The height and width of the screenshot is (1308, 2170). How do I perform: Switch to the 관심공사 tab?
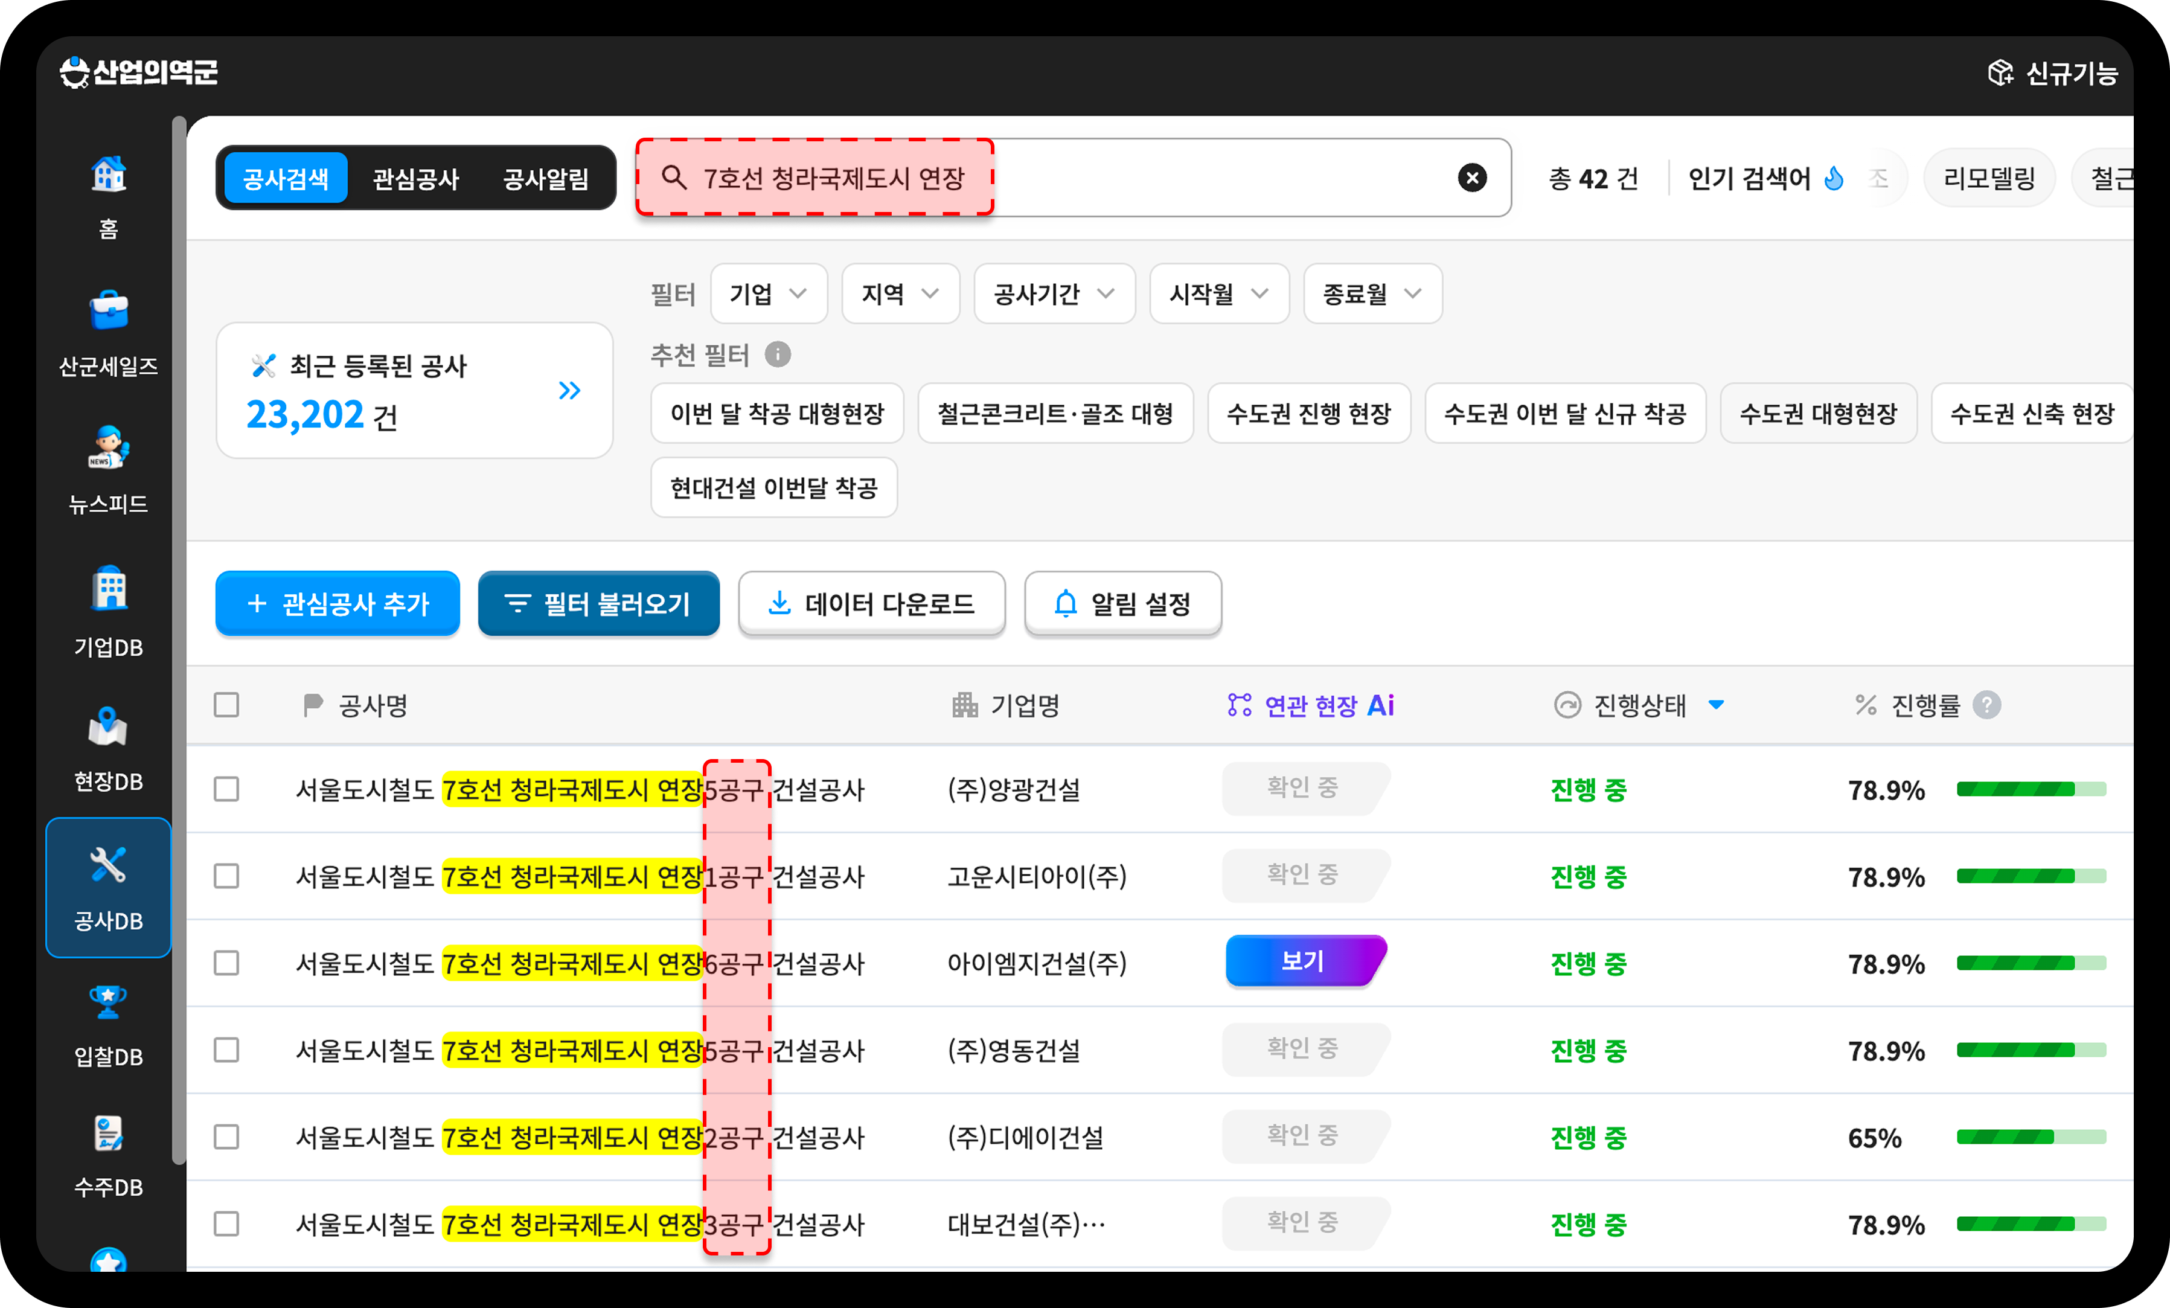click(415, 179)
